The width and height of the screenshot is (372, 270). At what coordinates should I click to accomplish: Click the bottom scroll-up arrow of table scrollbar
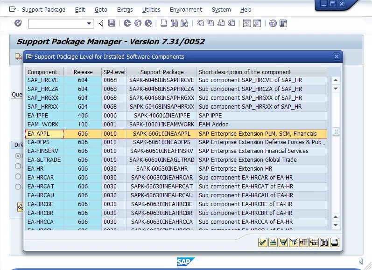(336, 217)
